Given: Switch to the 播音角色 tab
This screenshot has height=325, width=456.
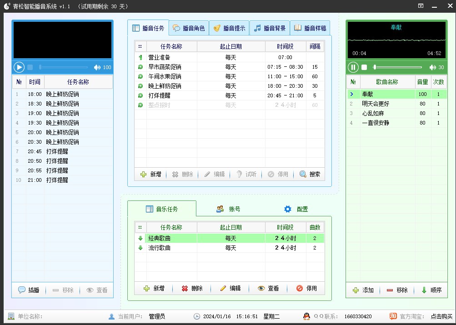Looking at the screenshot, I should (189, 28).
